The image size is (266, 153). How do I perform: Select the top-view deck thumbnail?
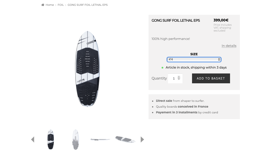click(50, 139)
